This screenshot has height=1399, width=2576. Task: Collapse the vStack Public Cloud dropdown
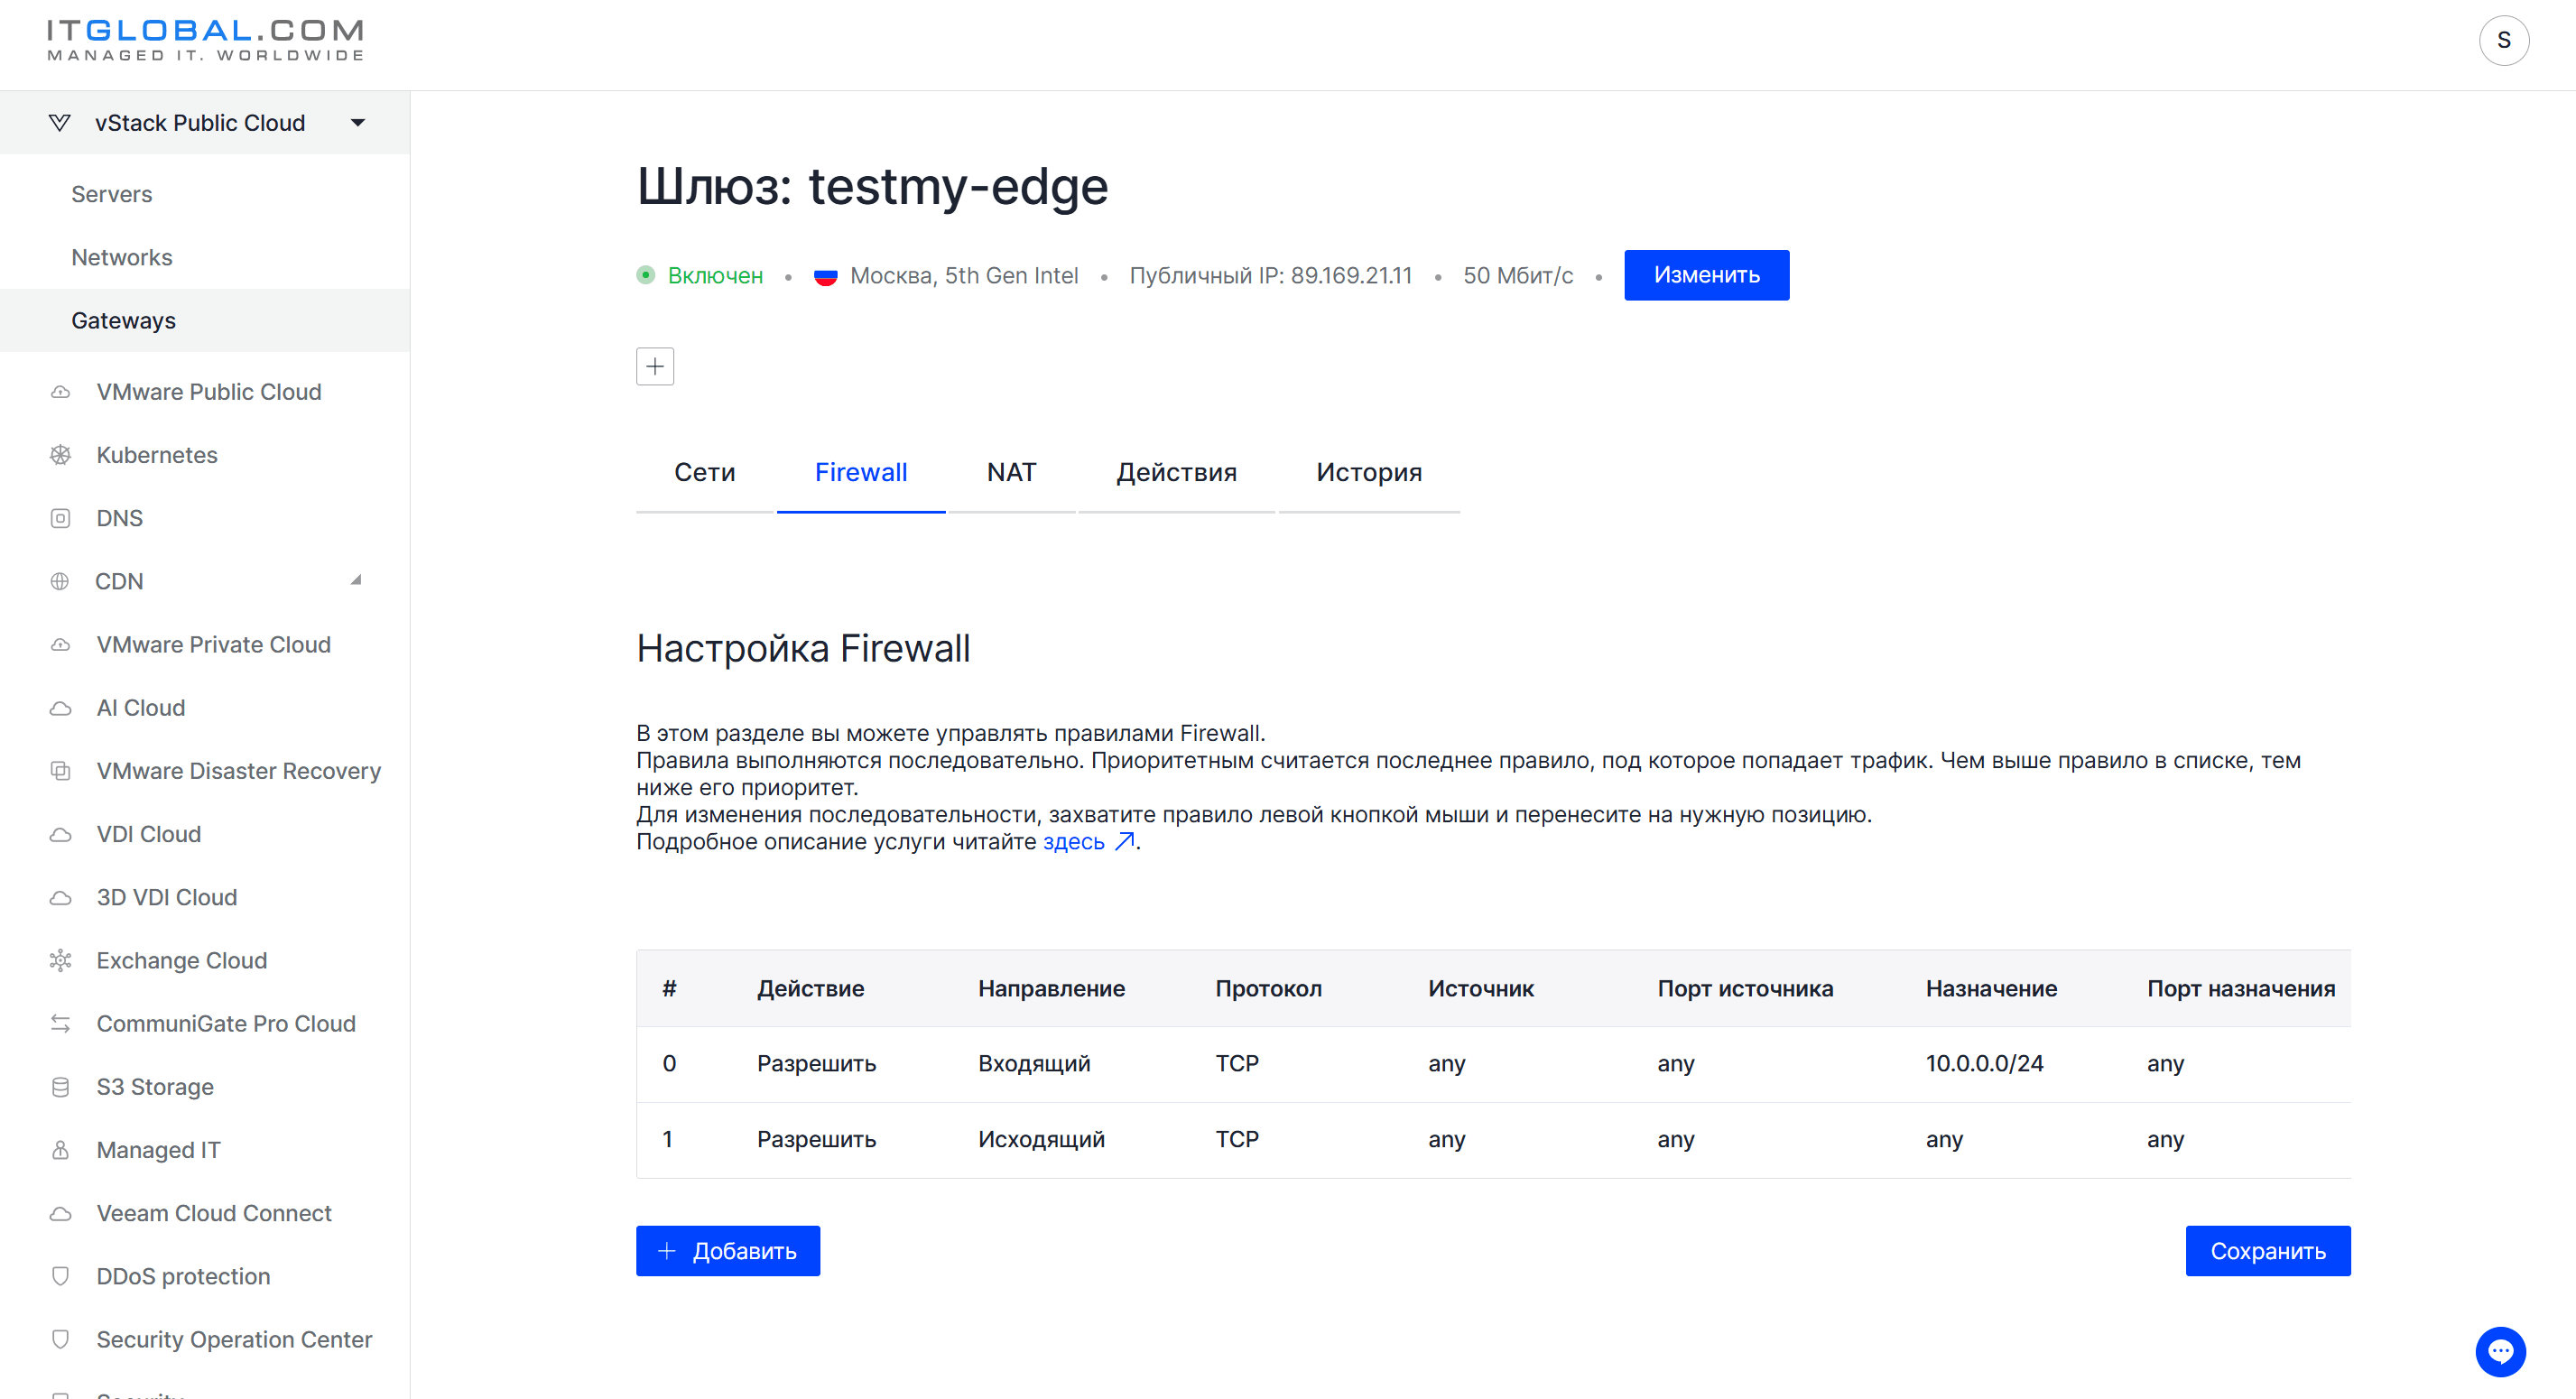click(x=358, y=123)
